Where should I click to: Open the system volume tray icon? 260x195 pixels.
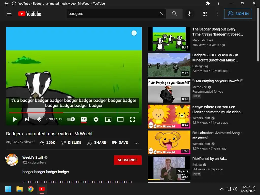point(235,189)
